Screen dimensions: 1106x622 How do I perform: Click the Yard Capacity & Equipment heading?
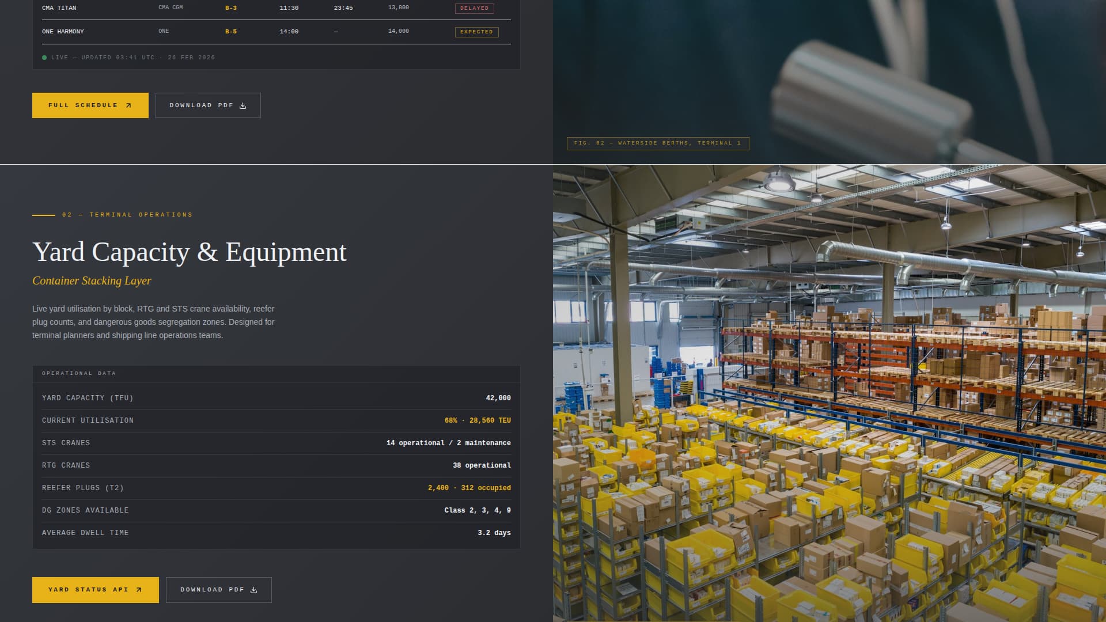point(190,252)
